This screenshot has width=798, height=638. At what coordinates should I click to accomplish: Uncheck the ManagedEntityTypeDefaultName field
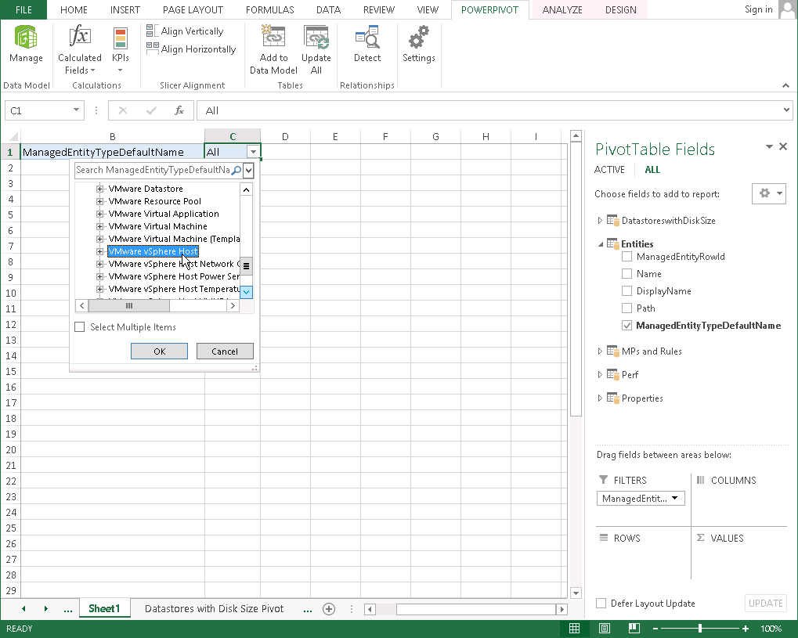point(626,326)
